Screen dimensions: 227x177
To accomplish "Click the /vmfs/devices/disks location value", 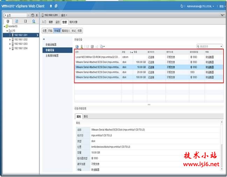I will (111, 147).
